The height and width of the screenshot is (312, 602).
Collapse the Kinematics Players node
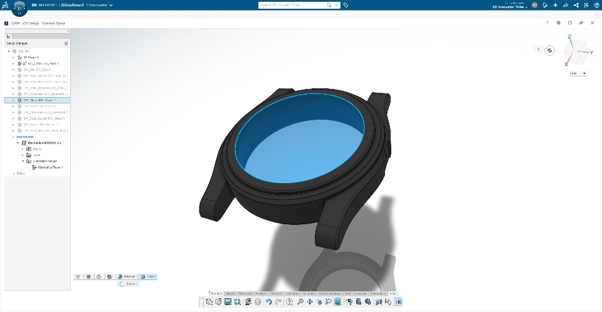tap(23, 161)
